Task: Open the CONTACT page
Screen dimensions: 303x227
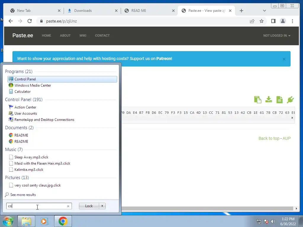Action: pos(102,35)
